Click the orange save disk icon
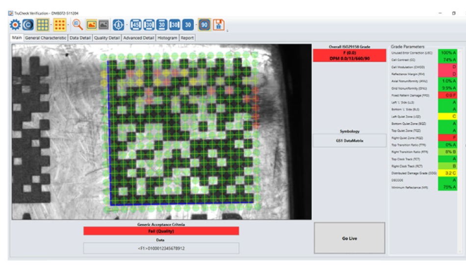466x270 pixels. pyautogui.click(x=218, y=25)
